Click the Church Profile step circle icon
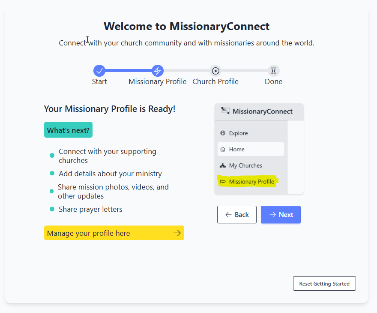377x313 pixels. [x=215, y=71]
